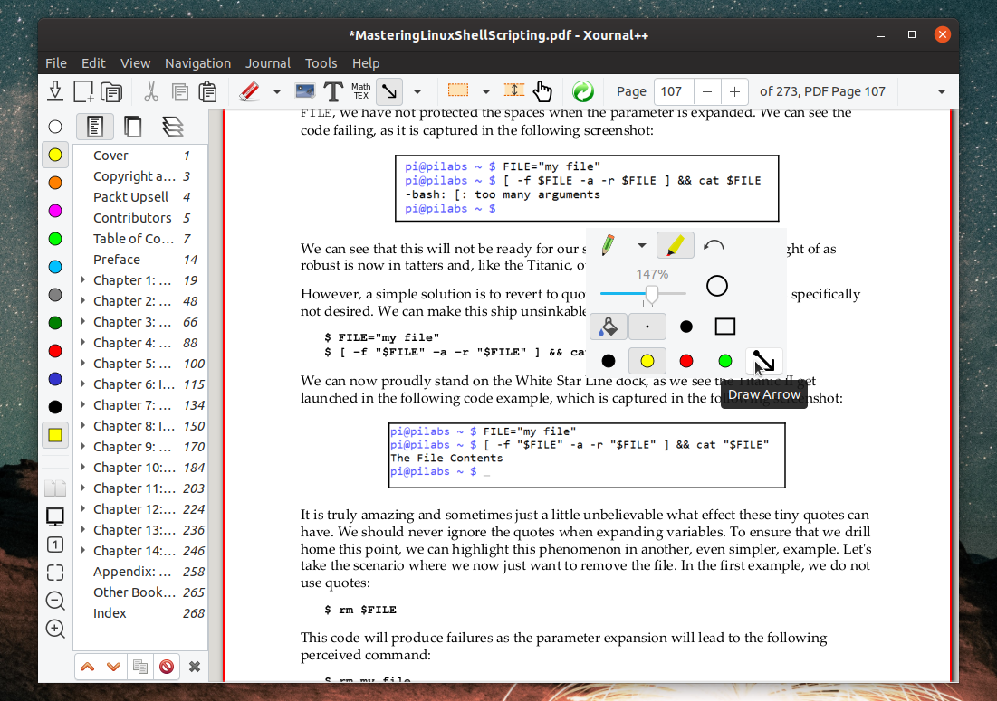
Task: Open the eraser type dropdown
Action: [x=276, y=91]
